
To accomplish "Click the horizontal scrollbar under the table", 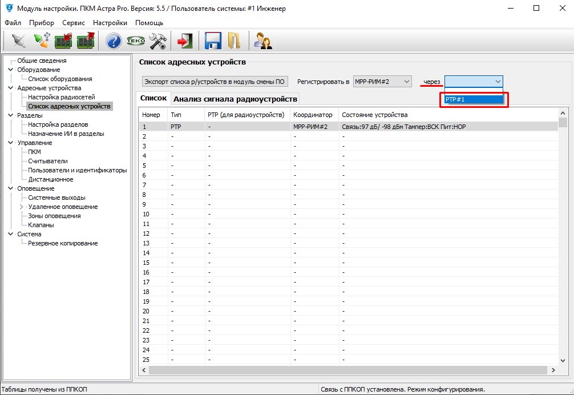I will pyautogui.click(x=342, y=370).
